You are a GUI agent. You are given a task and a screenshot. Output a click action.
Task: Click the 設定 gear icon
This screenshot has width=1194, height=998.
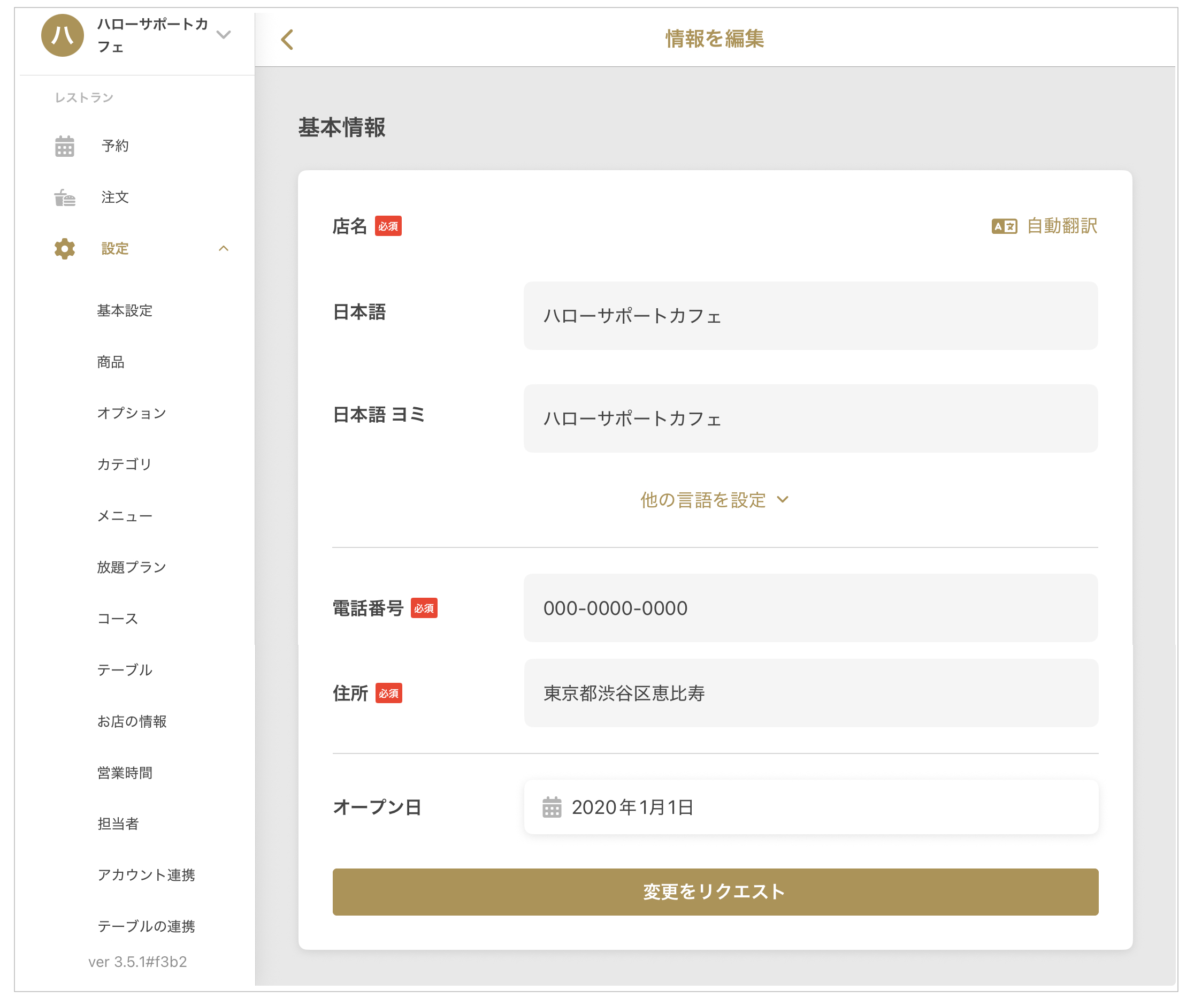pyautogui.click(x=64, y=248)
